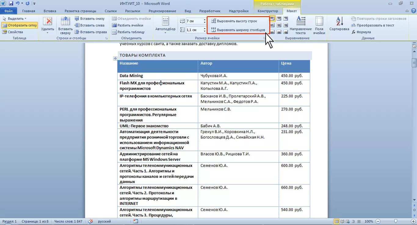Open Customize Quick Access Toolbar dropdown
417x225 pixels.
(x=34, y=3)
